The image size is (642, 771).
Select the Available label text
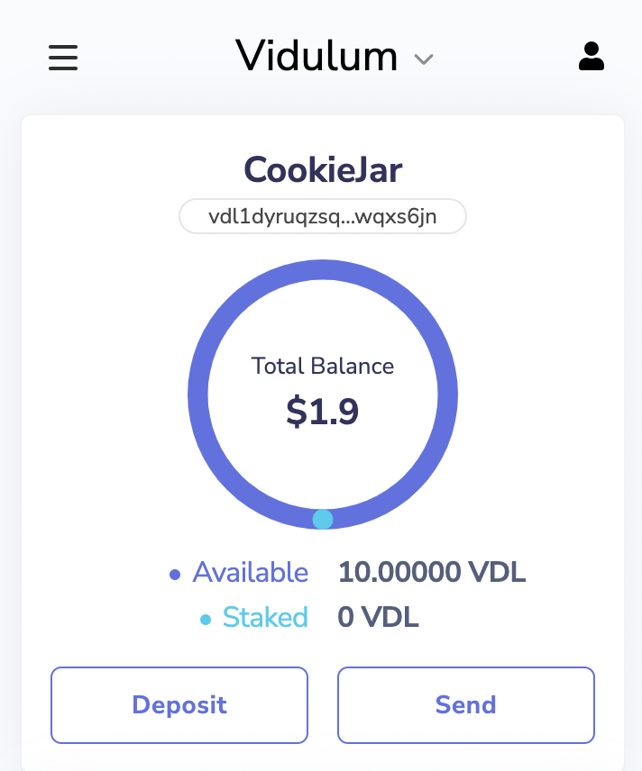(x=251, y=573)
